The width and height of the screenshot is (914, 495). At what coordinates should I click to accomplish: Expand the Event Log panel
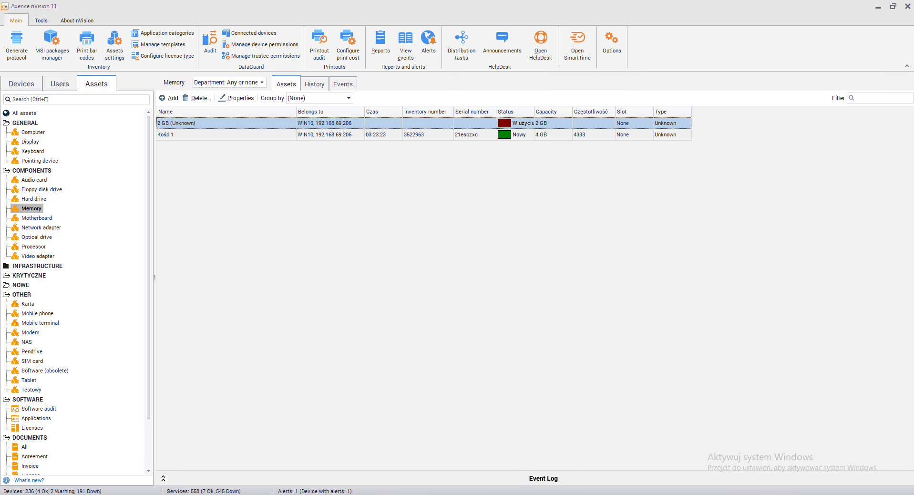tap(163, 478)
